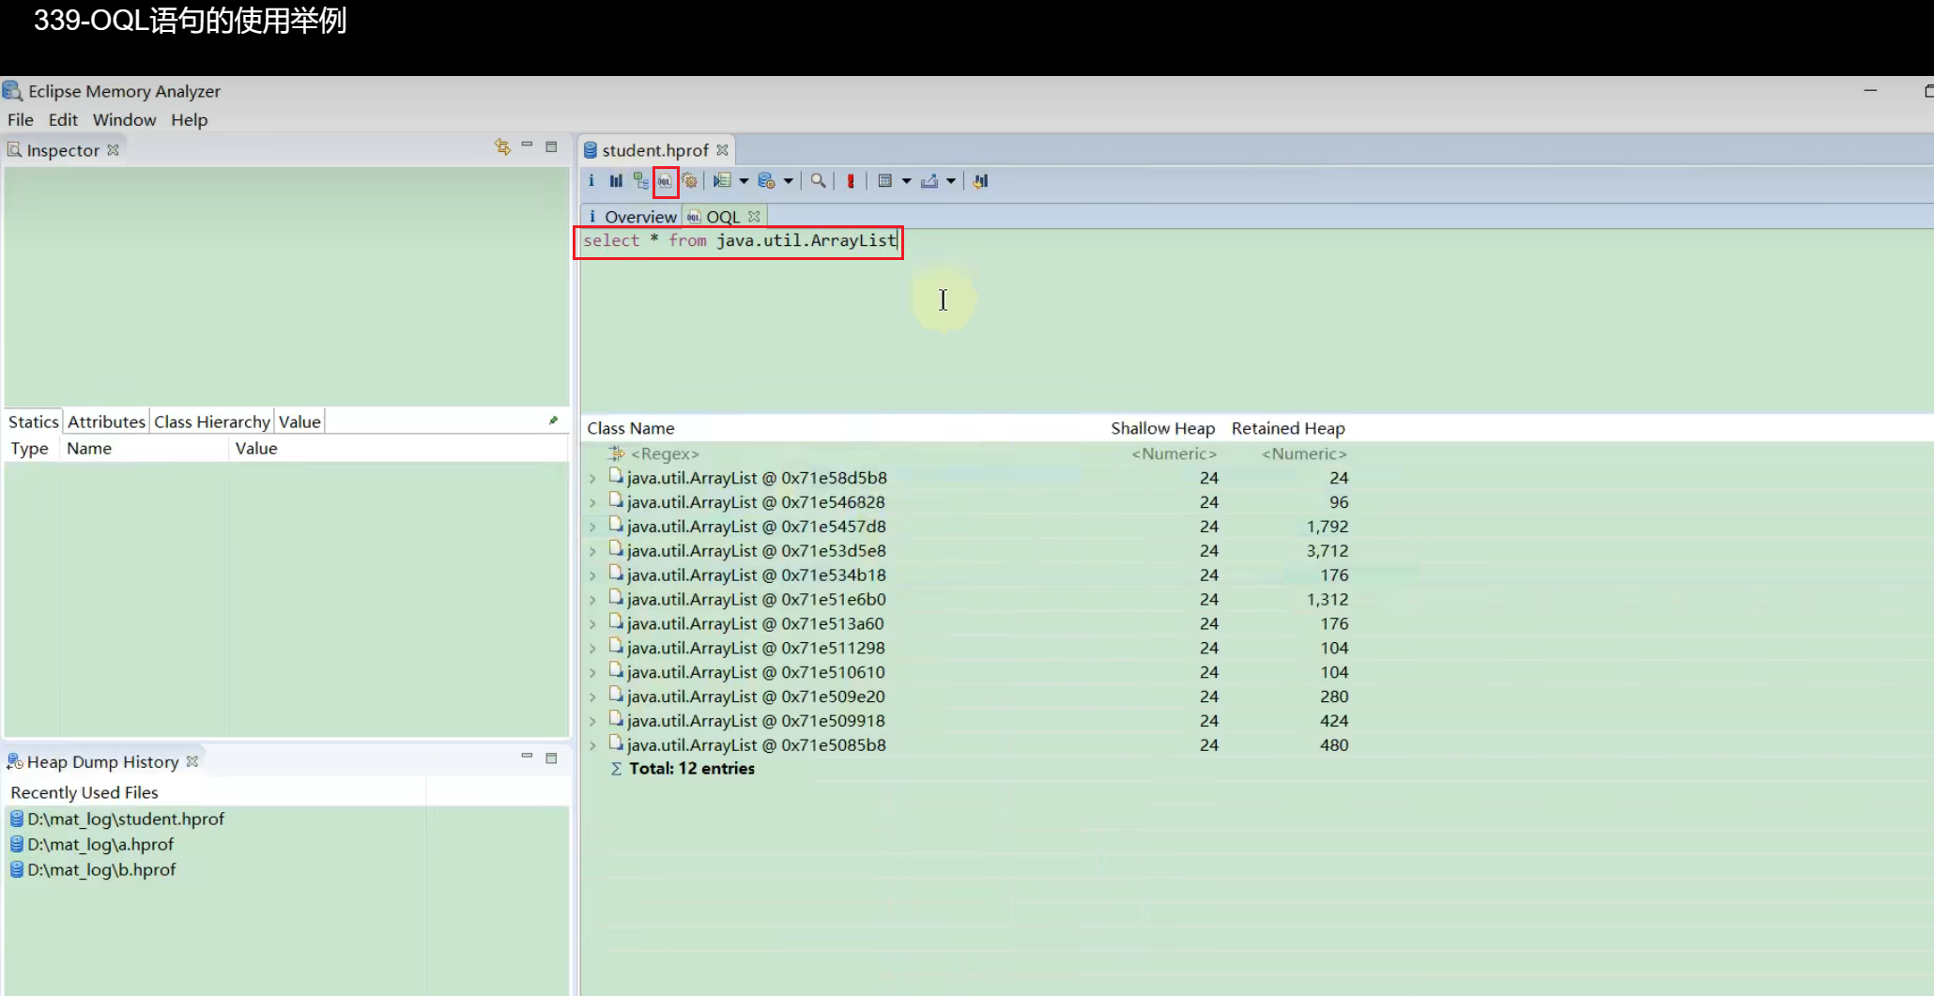This screenshot has width=1934, height=996.
Task: Open the Report dropdown arrow next to run icon
Action: [744, 181]
